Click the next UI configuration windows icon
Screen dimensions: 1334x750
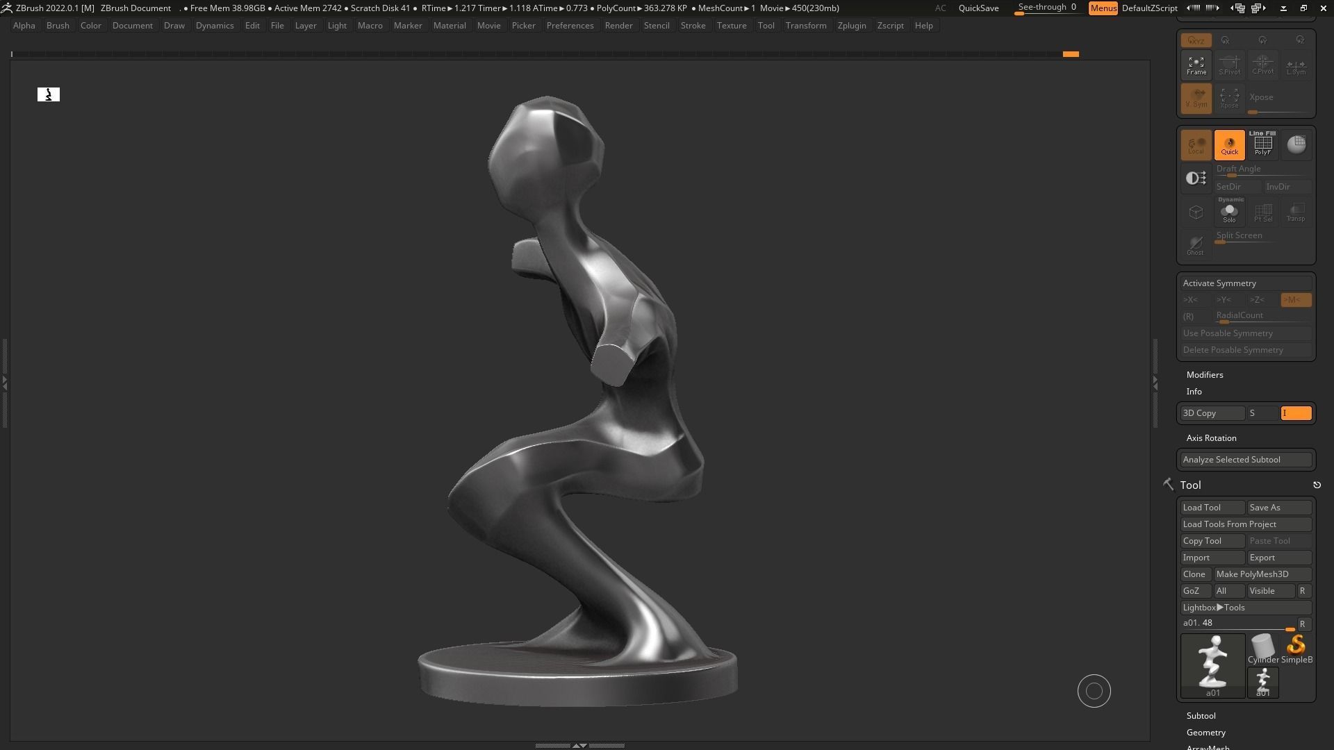[x=1259, y=8]
